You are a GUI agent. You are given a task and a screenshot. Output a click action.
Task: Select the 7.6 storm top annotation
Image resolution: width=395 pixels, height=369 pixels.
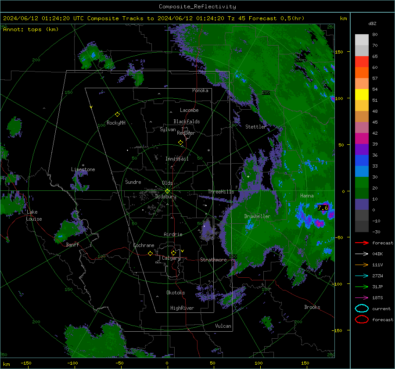coord(323,208)
